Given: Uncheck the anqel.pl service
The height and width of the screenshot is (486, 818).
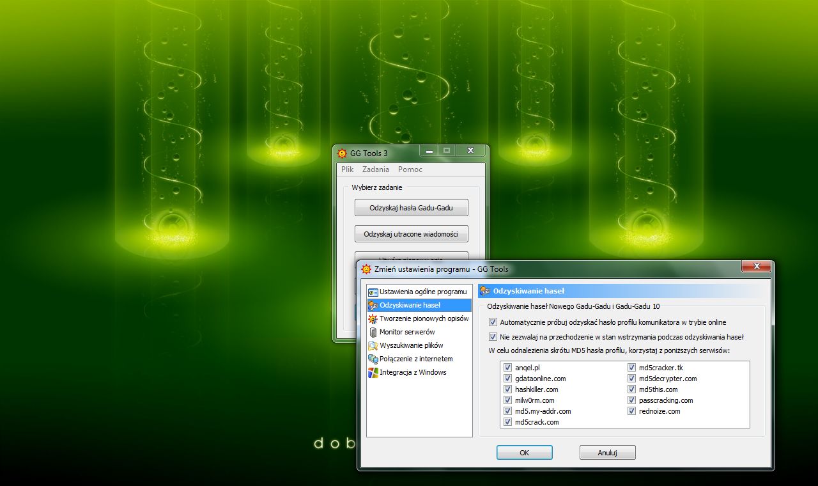Looking at the screenshot, I should pyautogui.click(x=507, y=368).
